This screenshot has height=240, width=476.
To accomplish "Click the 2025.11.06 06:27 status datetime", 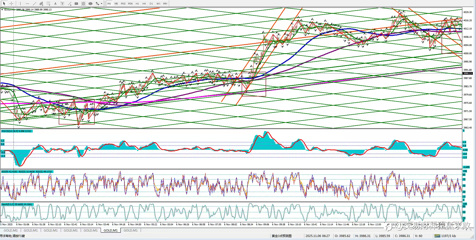I will point(318,236).
